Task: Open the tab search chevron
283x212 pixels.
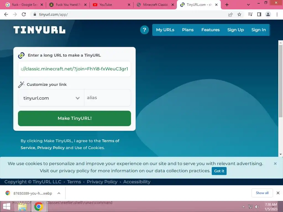Action: tap(248, 5)
